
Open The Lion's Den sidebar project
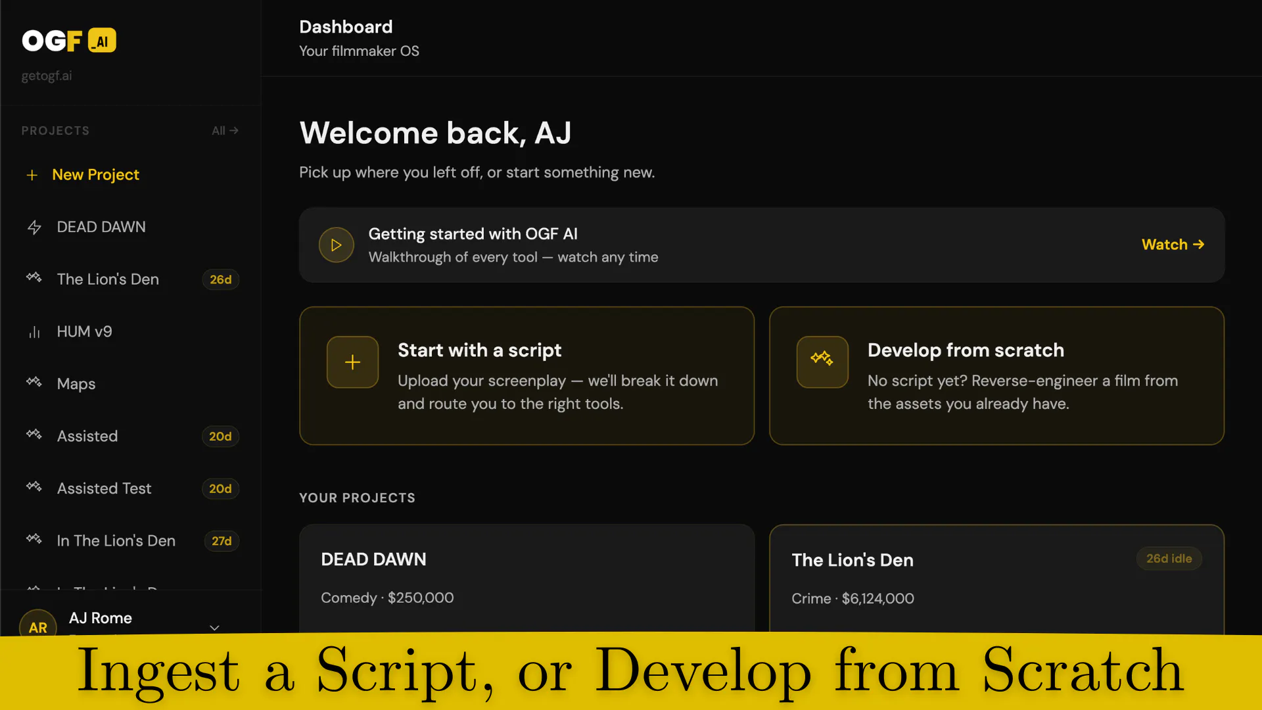pos(108,279)
